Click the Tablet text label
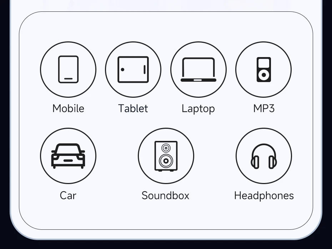Screen dimensions: 332x249 (x=133, y=108)
